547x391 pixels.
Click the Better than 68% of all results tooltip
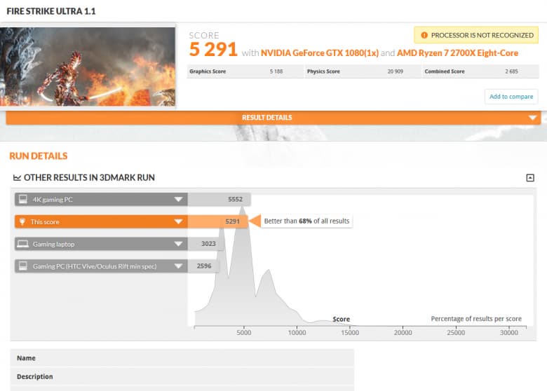point(306,221)
